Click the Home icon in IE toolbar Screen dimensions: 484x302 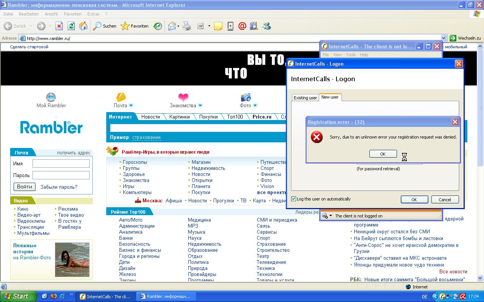(83, 26)
